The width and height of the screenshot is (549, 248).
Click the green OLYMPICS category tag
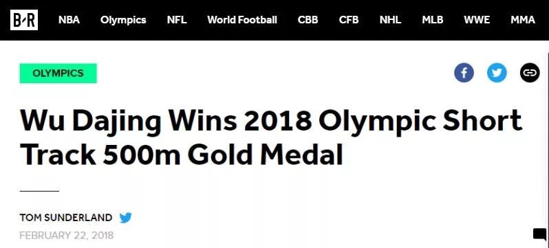coord(58,73)
